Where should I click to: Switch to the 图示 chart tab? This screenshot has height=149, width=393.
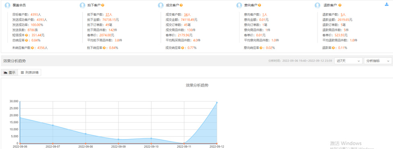click(x=10, y=73)
